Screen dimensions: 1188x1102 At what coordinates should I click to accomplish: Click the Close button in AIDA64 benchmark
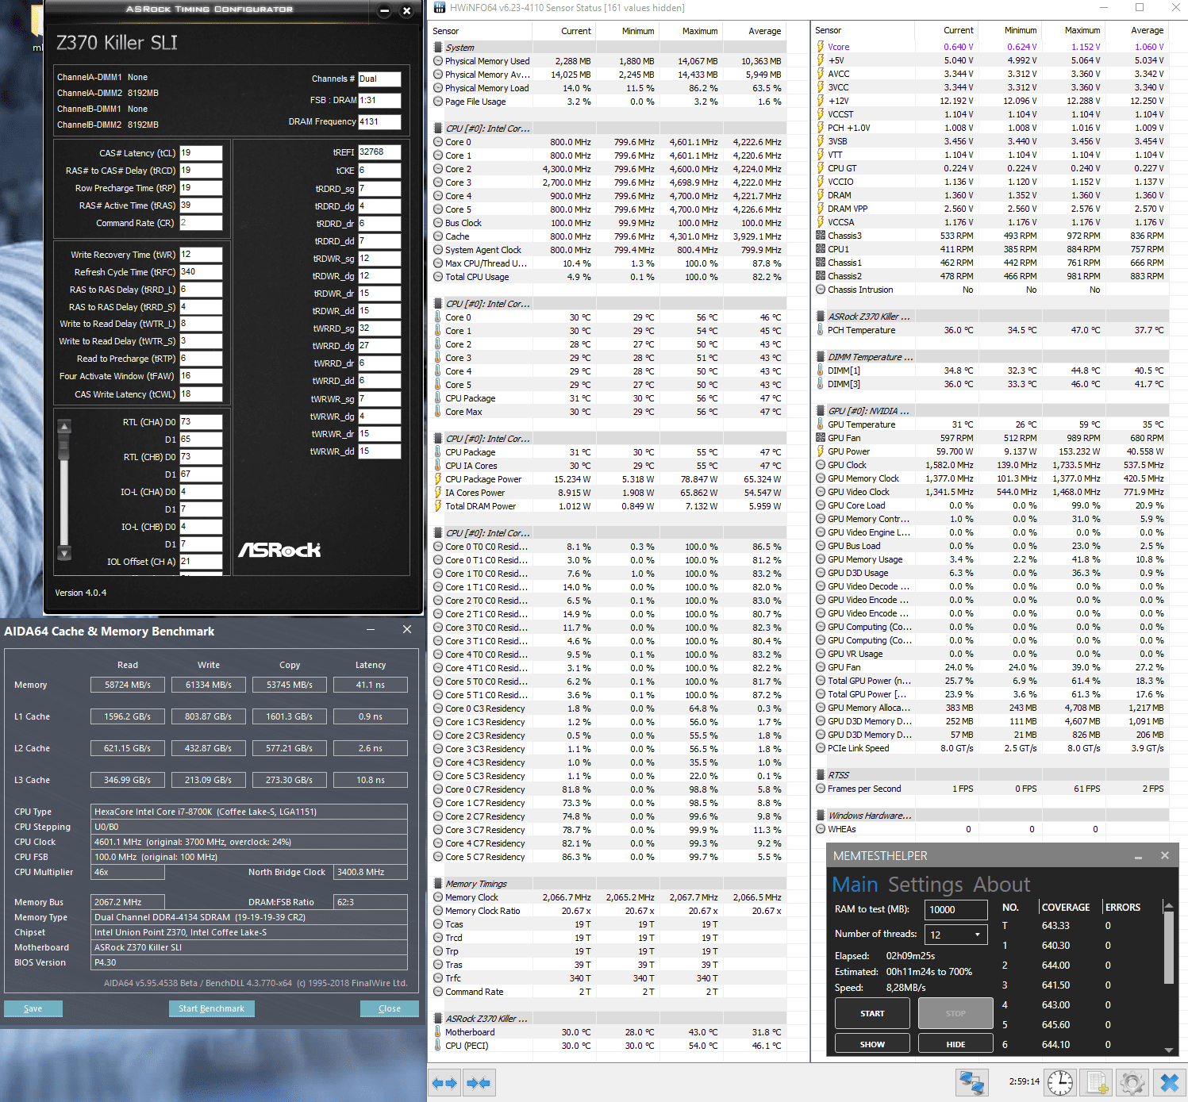390,1008
